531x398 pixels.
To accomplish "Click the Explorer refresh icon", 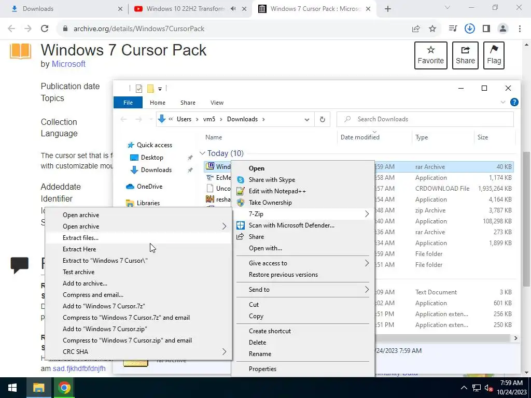I will pos(323,119).
